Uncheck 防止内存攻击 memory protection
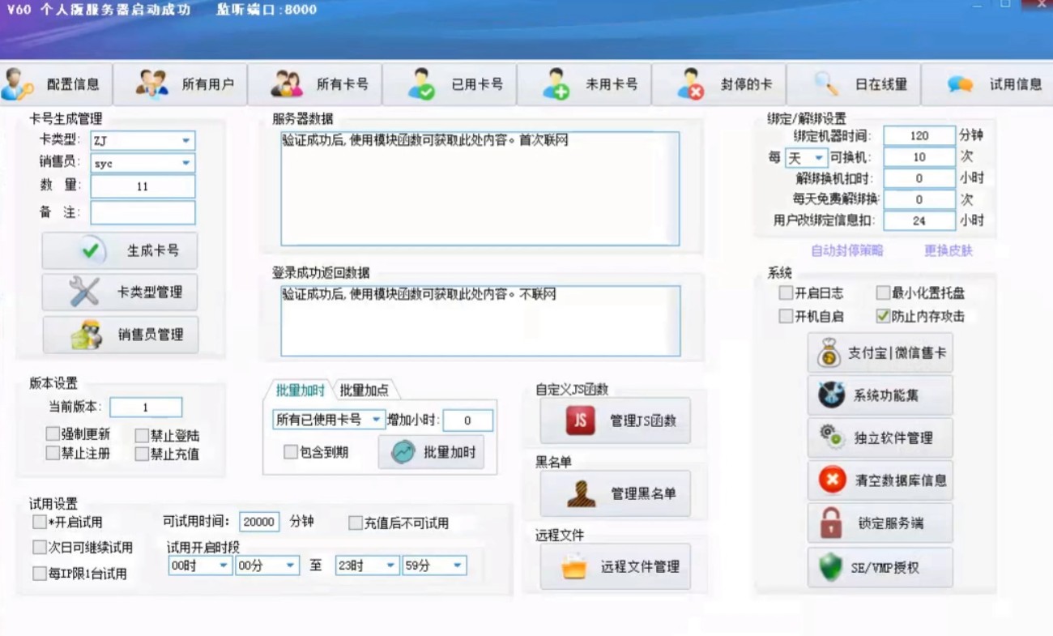Screen dimensions: 1053x636 885,315
